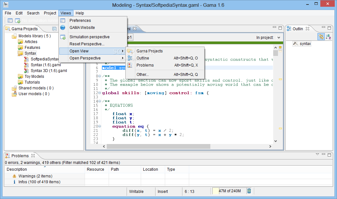Click editor vertical scroll down arrow
Screen dimensions: 337x199
pos(275,141)
